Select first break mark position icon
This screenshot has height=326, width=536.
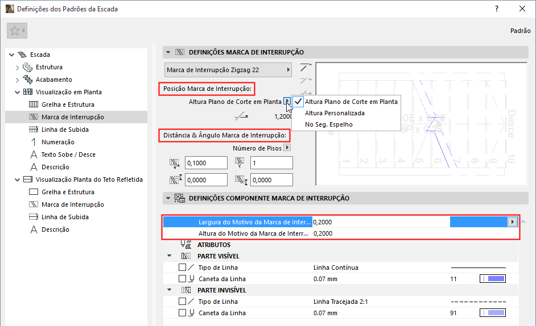(x=306, y=67)
